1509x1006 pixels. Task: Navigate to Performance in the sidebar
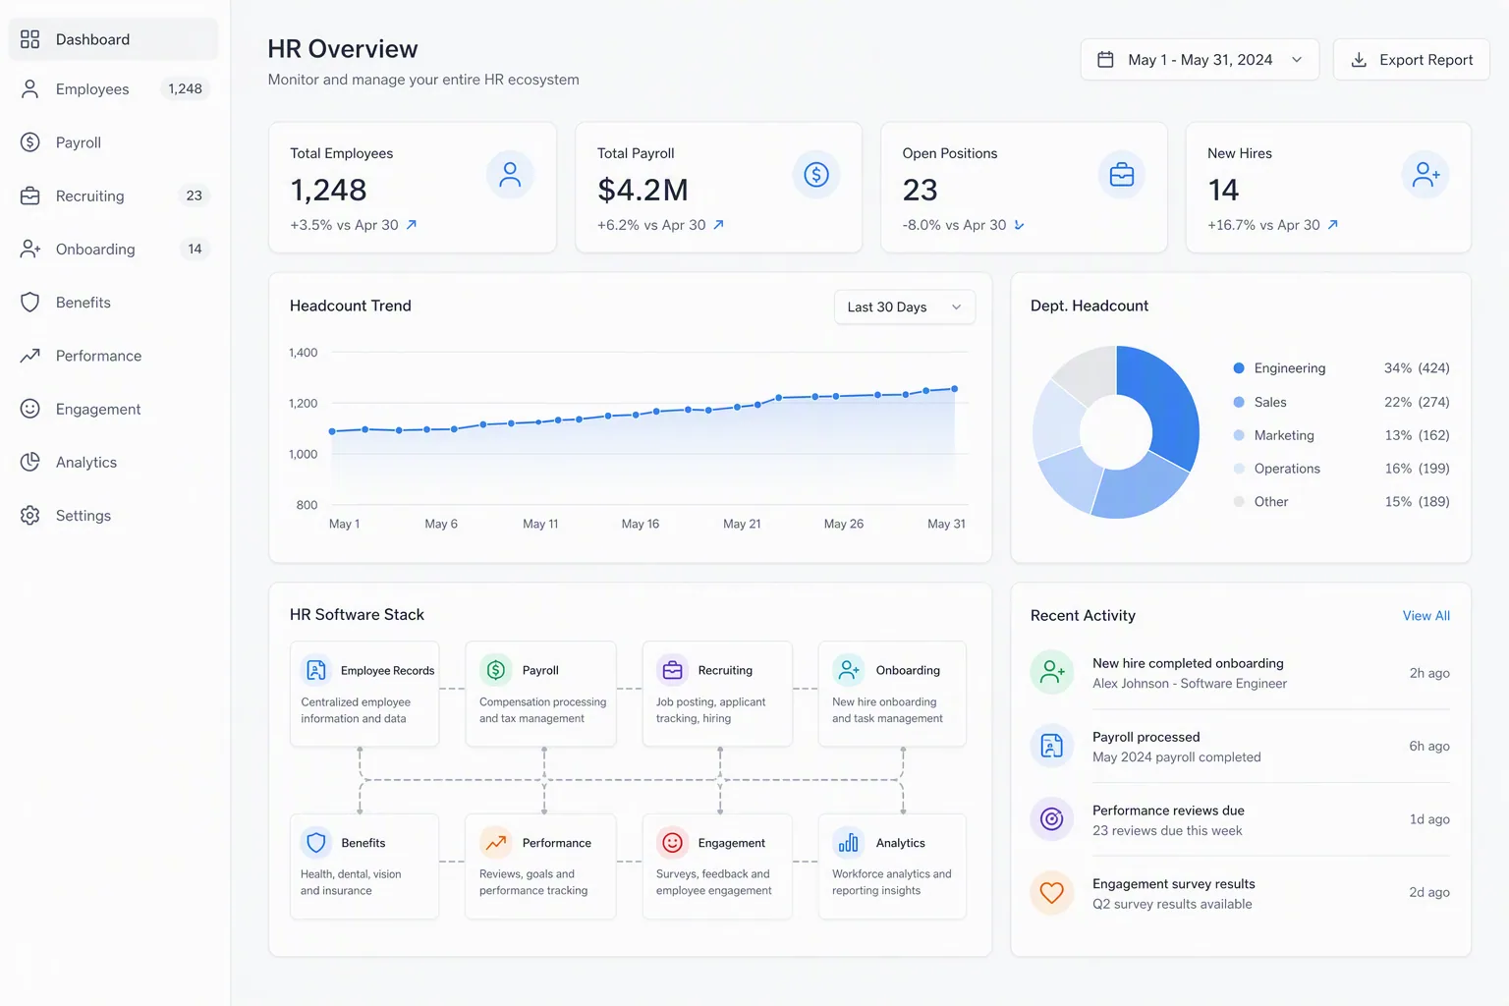coord(114,356)
